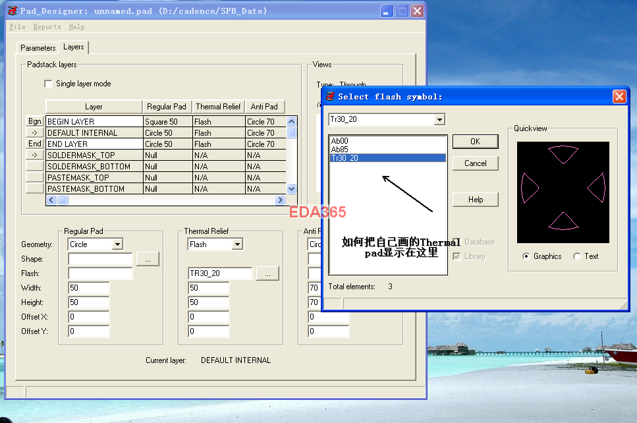Switch to the Parameters tab
This screenshot has width=637, height=423.
point(38,48)
